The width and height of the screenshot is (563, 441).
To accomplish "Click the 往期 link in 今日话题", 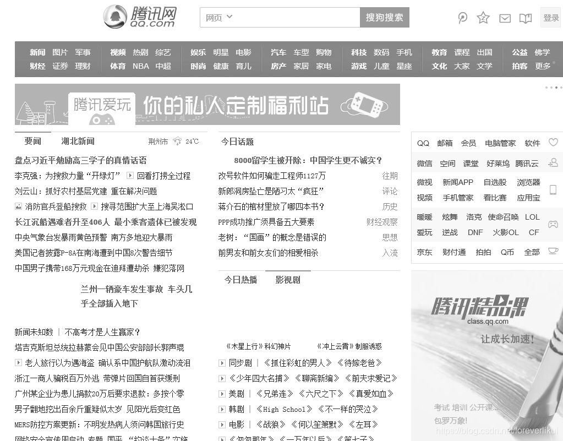I will (x=390, y=176).
